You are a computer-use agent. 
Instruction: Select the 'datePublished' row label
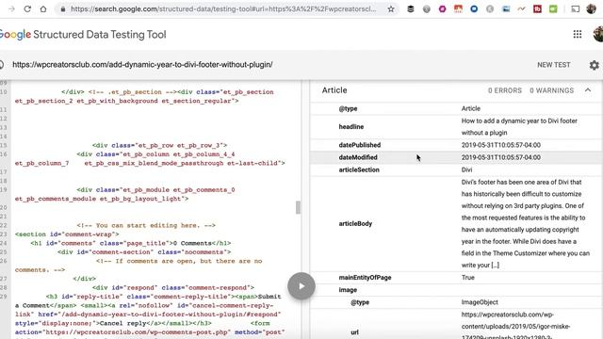tap(360, 145)
